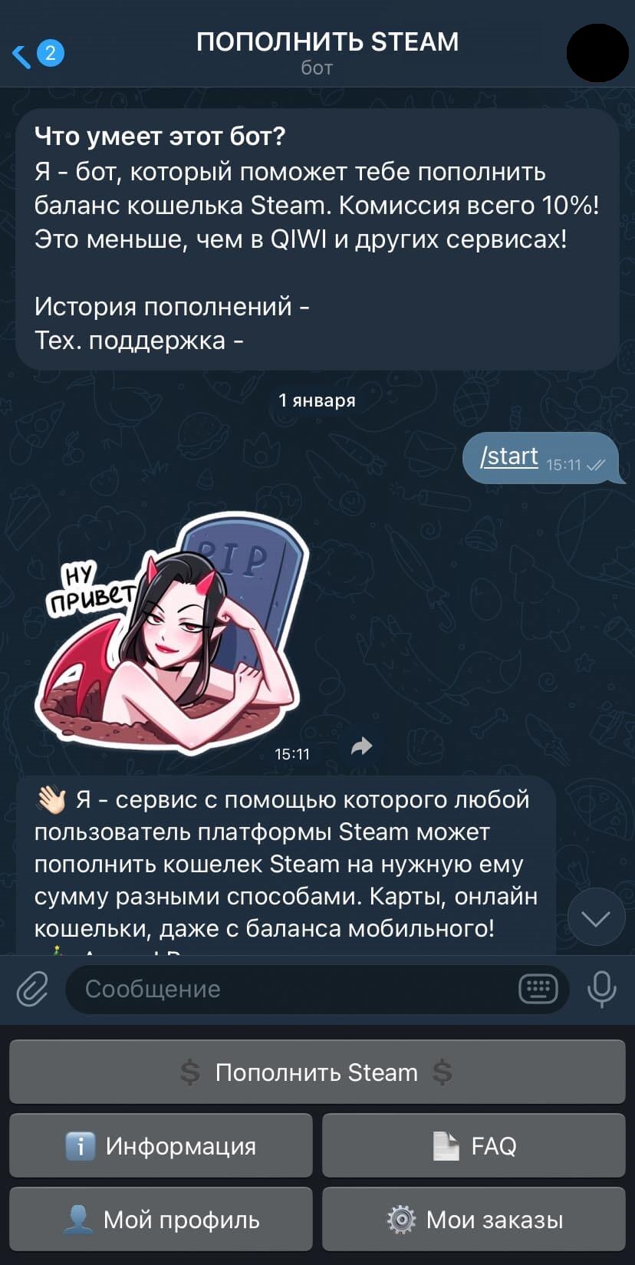The height and width of the screenshot is (1265, 635).
Task: Open the FAQ button
Action: (474, 1145)
